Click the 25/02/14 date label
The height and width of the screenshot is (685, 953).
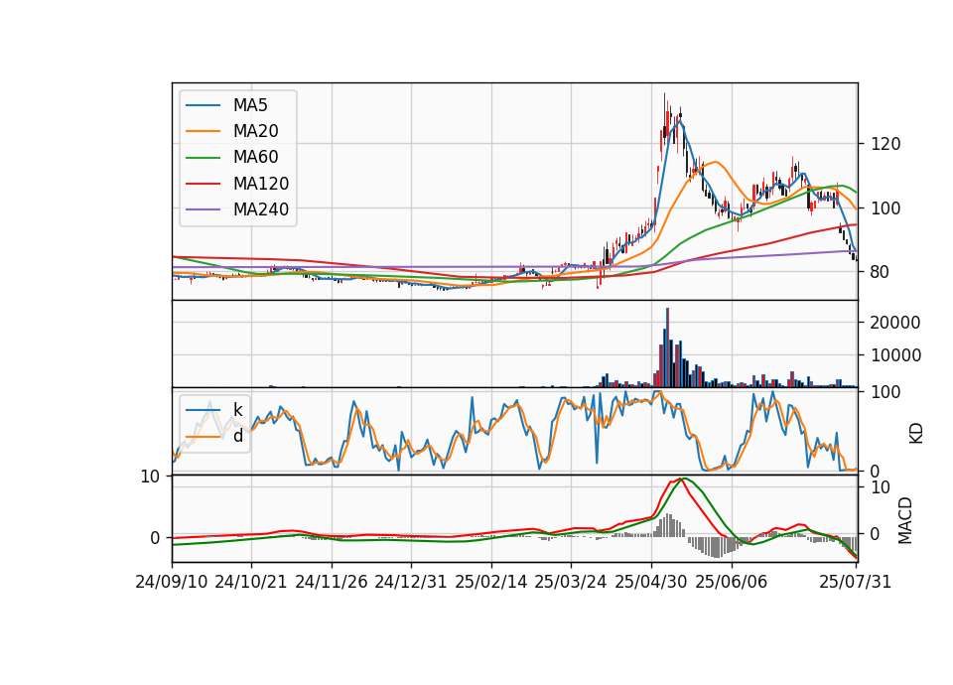pos(491,582)
